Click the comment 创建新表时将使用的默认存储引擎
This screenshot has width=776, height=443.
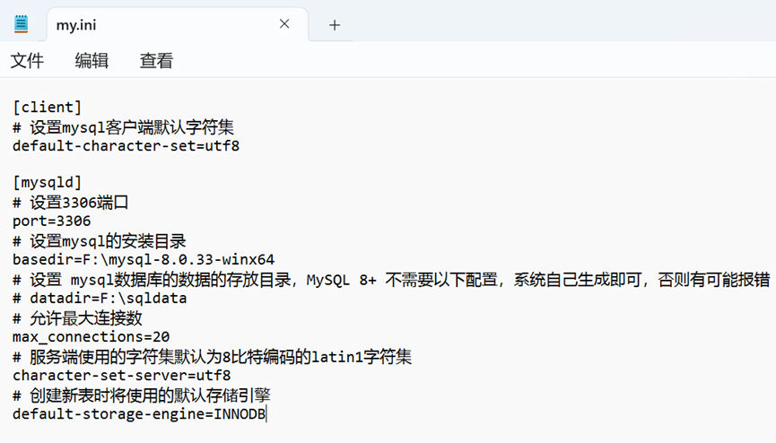(142, 395)
